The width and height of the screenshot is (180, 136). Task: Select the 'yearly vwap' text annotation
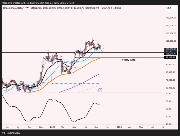tap(129, 60)
